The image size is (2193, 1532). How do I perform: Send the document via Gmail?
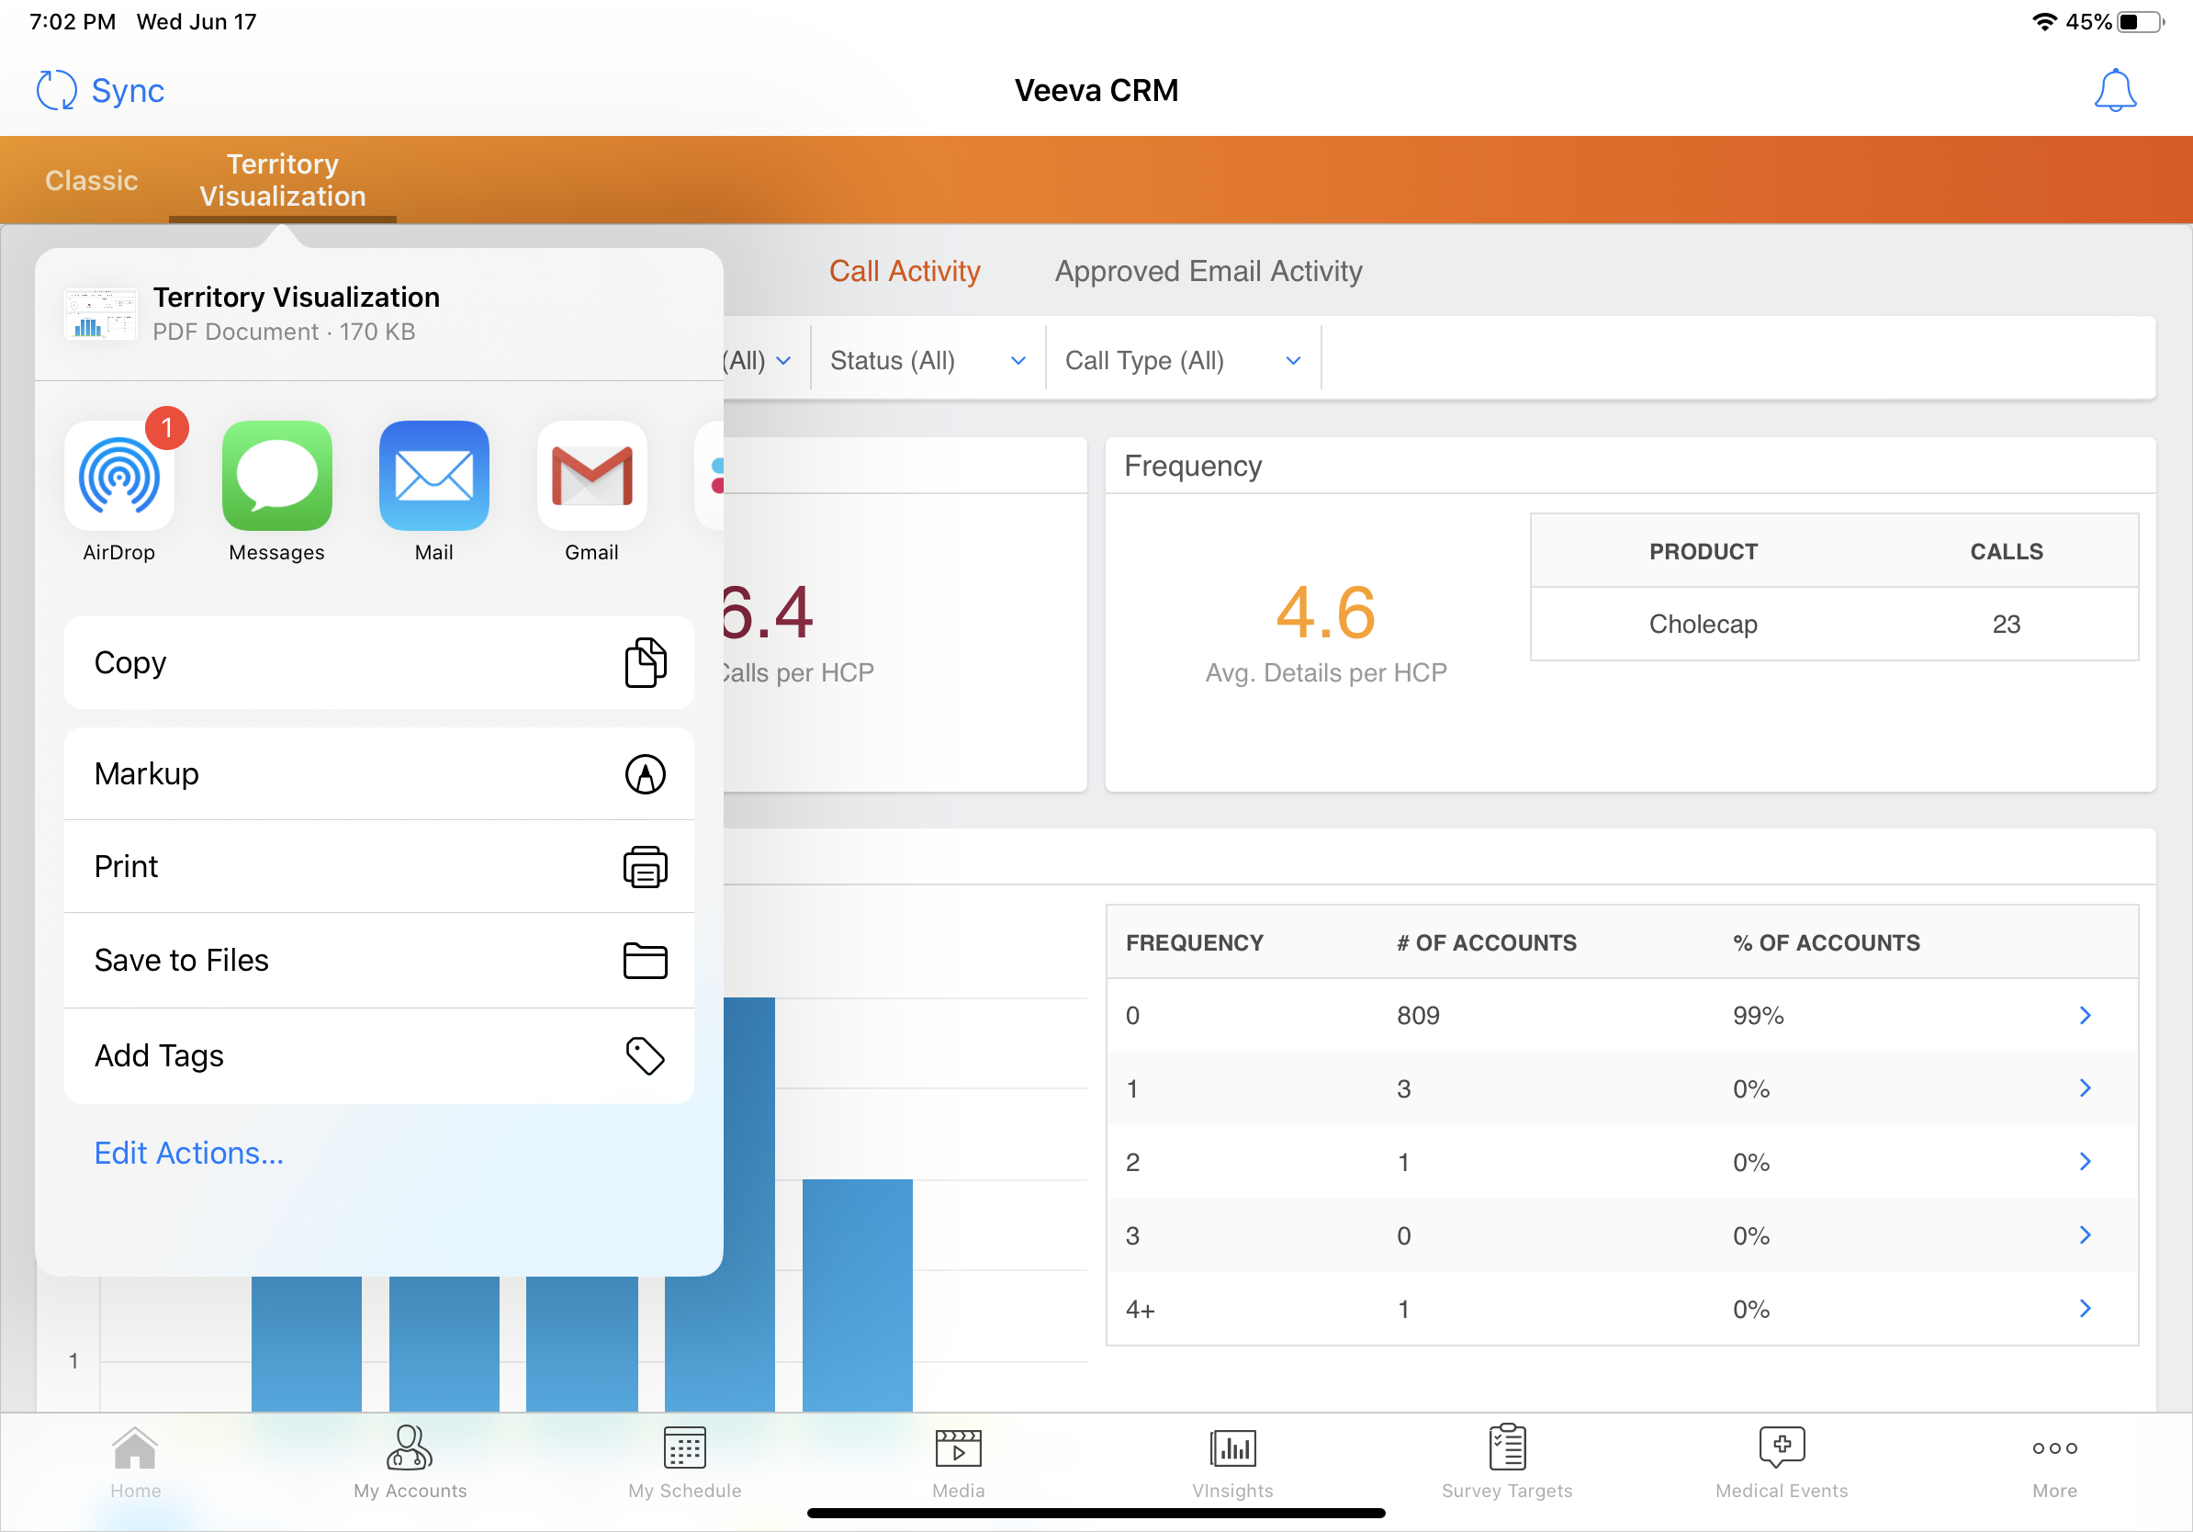(x=591, y=478)
